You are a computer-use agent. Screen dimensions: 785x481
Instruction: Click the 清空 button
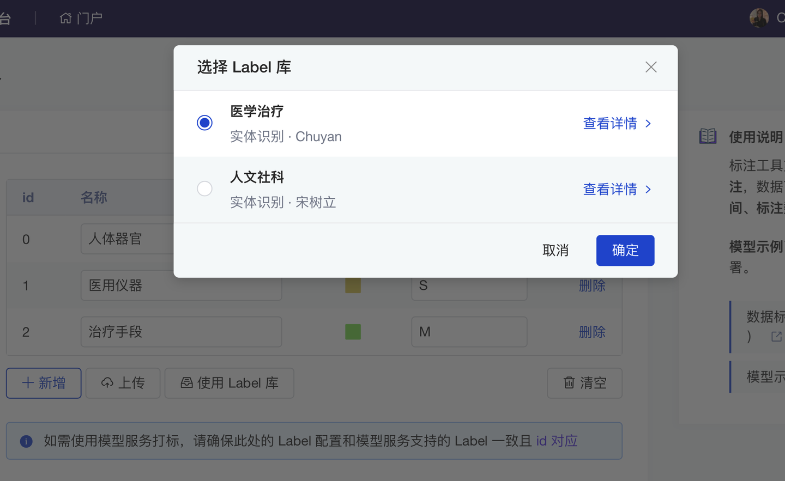point(584,383)
